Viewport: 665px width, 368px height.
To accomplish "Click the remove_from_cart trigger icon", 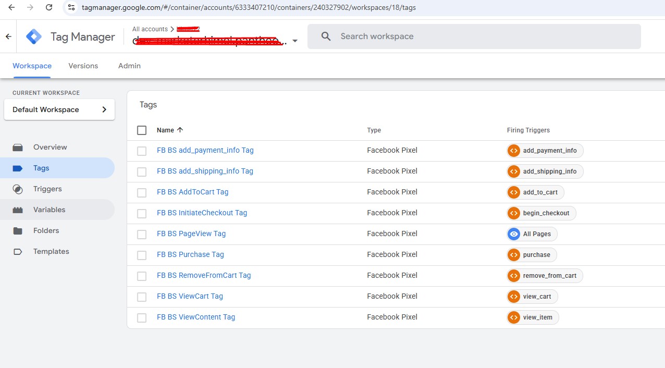I will point(514,276).
